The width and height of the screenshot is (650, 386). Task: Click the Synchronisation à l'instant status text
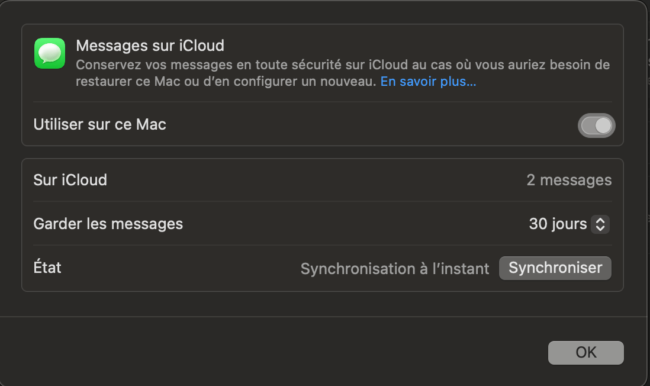click(x=395, y=269)
